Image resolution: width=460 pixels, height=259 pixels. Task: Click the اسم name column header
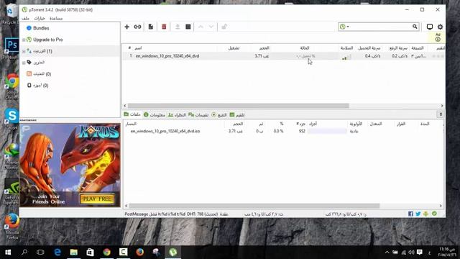point(138,48)
